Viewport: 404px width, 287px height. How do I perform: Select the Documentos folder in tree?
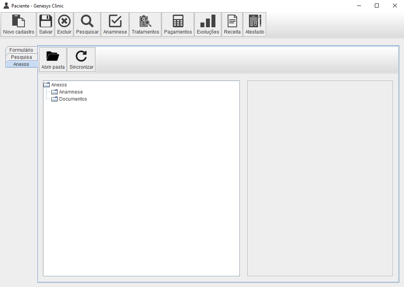73,99
